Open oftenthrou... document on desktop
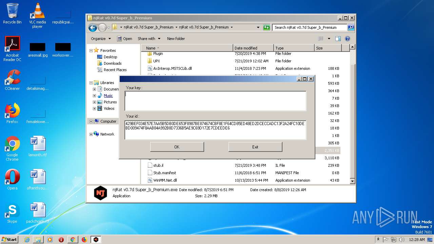The height and width of the screenshot is (244, 434). tap(37, 180)
